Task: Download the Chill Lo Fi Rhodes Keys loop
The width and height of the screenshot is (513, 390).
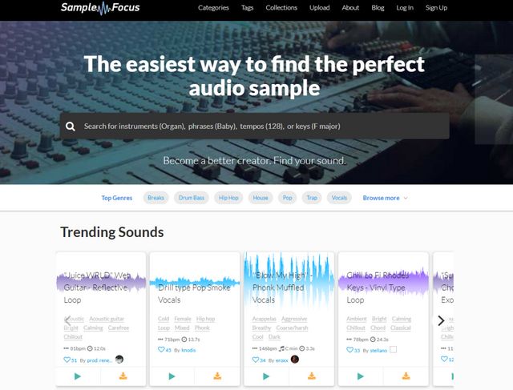Action: click(x=406, y=376)
